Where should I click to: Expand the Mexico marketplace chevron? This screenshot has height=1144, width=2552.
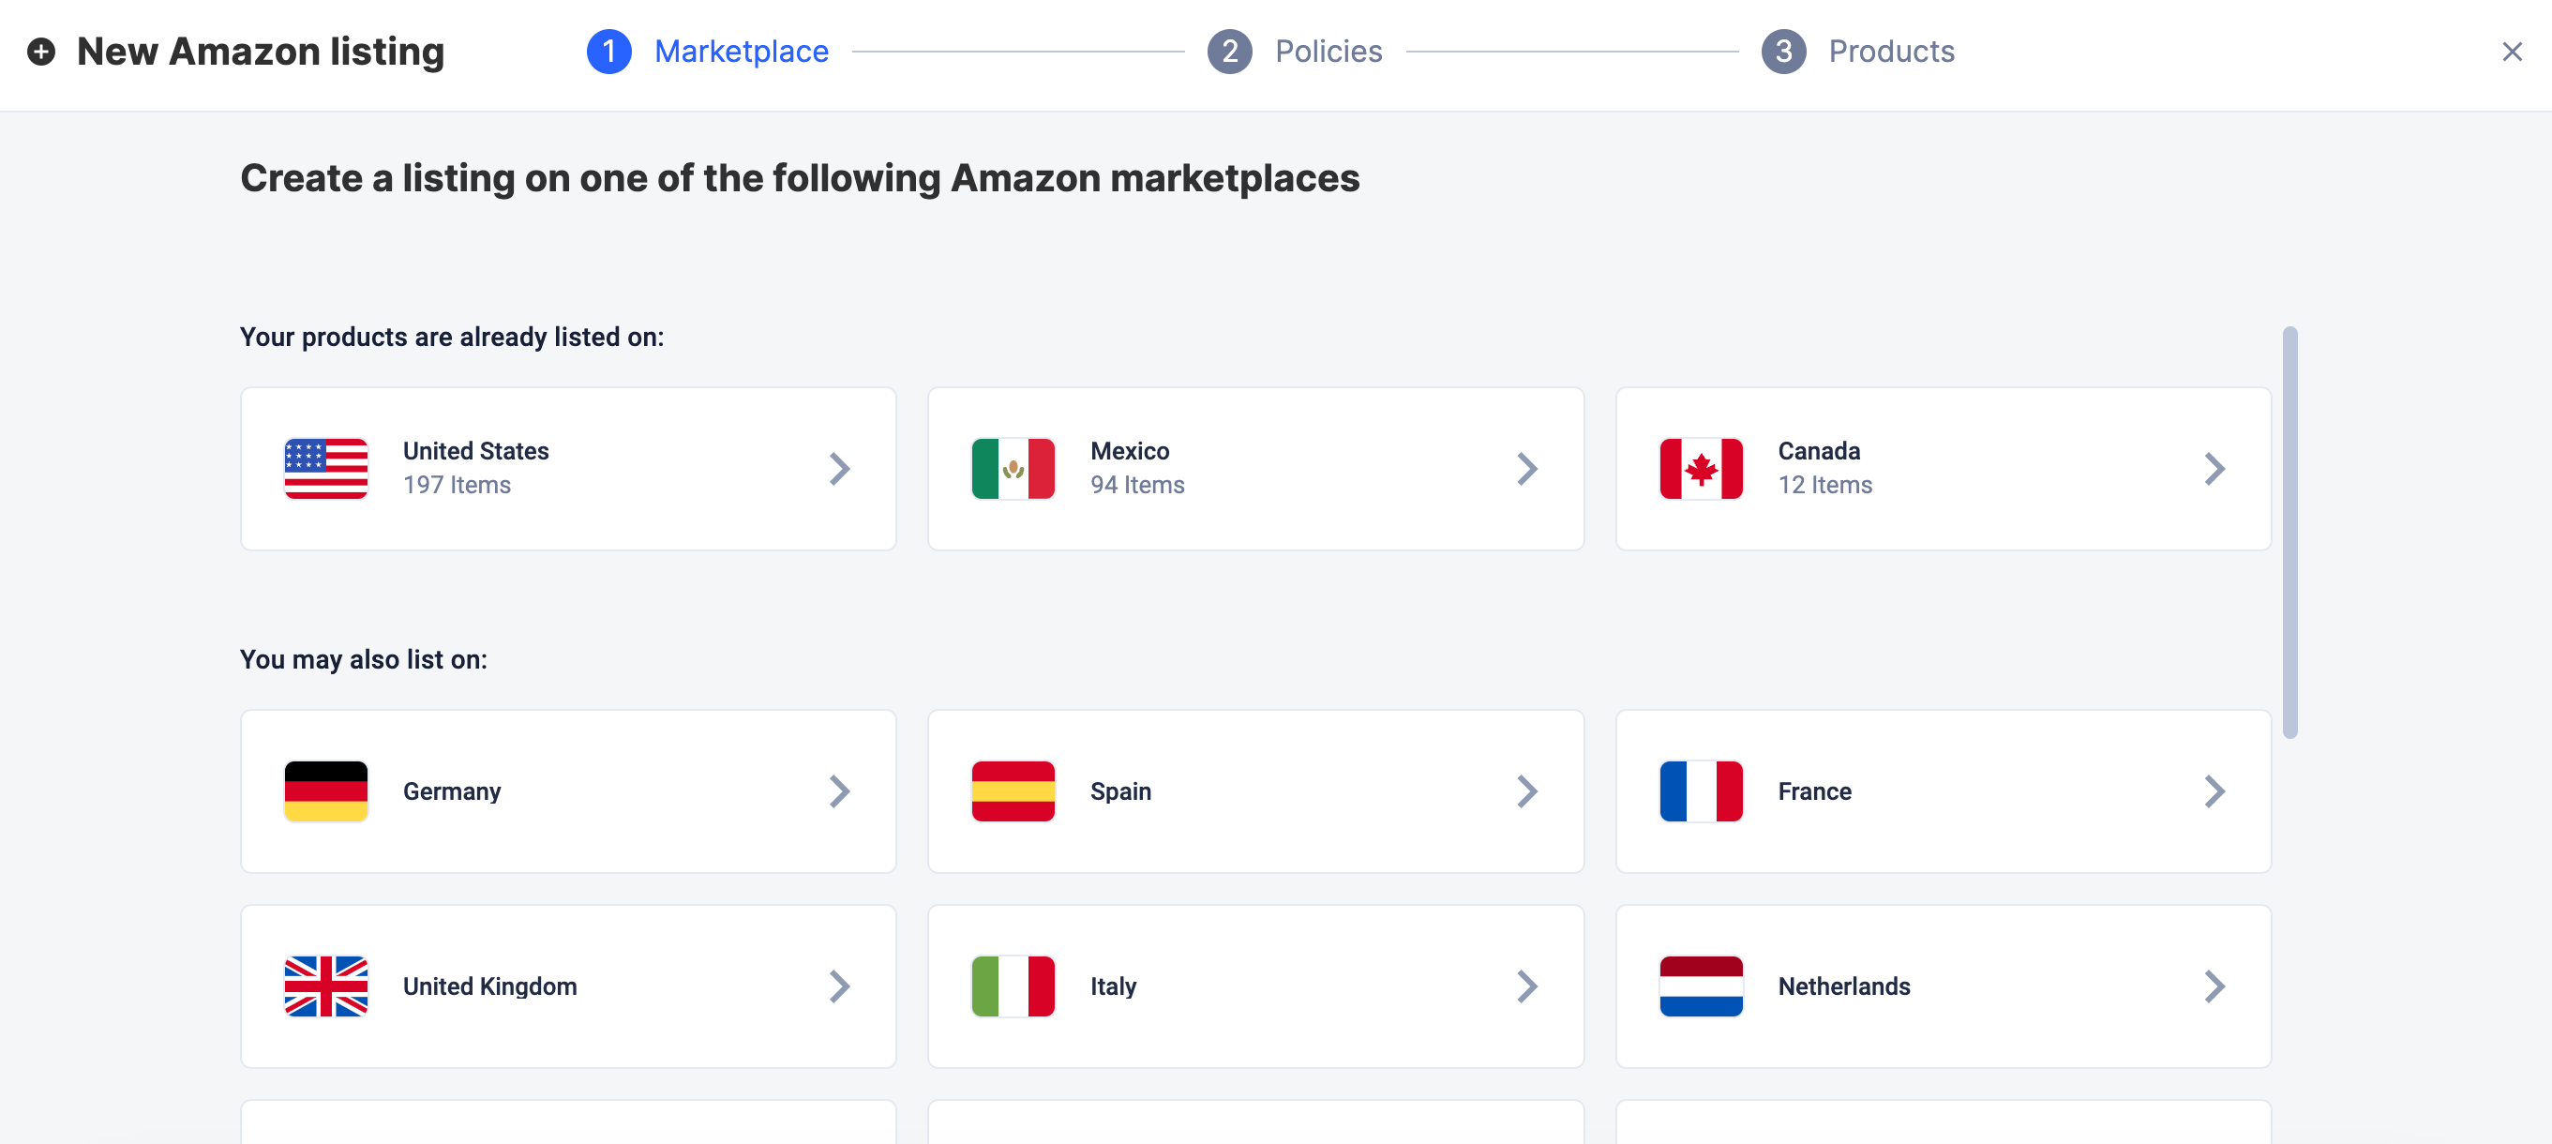click(x=1526, y=469)
